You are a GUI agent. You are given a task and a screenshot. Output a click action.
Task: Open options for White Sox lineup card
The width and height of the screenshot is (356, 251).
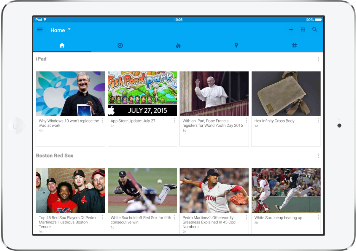(318, 217)
